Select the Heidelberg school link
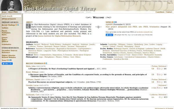The height and width of the screenshot is (109, 174). coord(139,44)
